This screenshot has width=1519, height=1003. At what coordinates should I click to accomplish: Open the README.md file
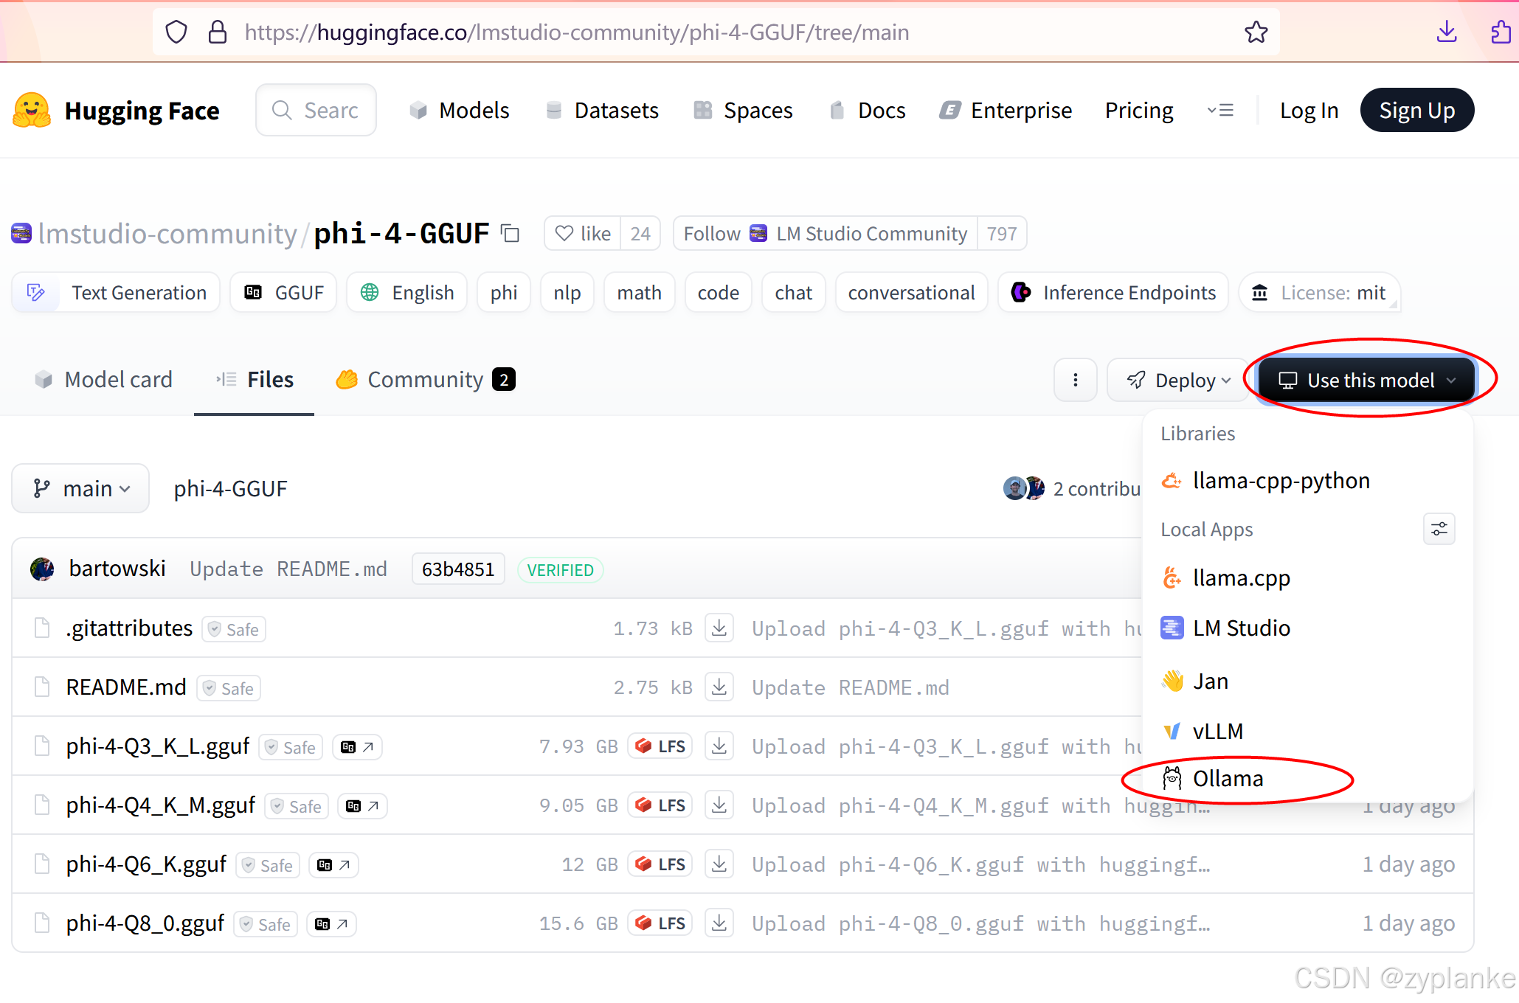pos(126,687)
